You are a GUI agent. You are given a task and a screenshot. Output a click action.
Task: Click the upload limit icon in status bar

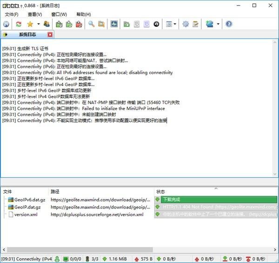click(x=248, y=259)
